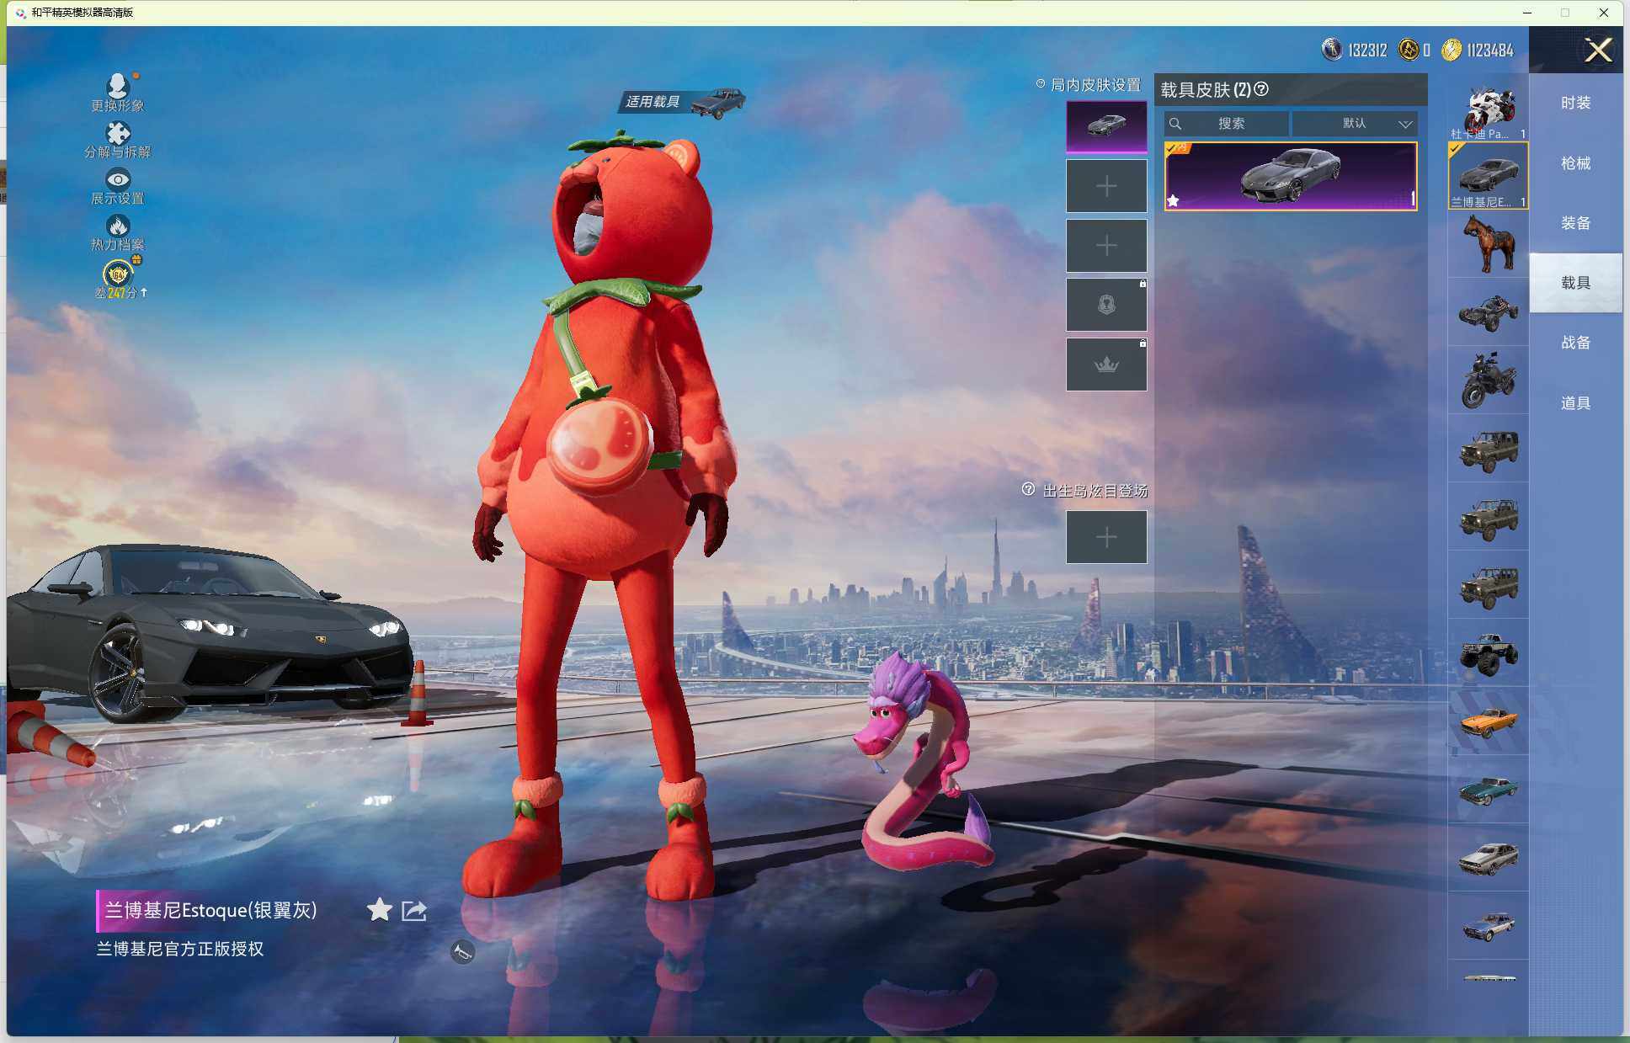Expand the 默认 sort dropdown
Viewport: 1630px width, 1043px height.
click(x=1355, y=124)
